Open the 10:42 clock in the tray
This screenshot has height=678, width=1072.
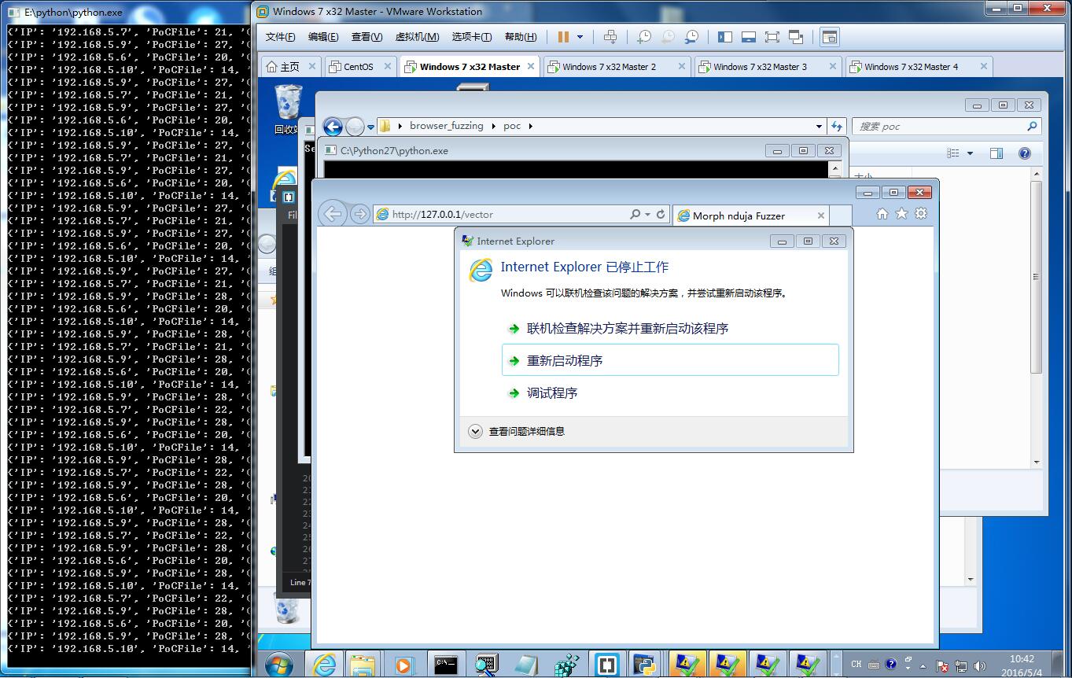pos(1022,665)
